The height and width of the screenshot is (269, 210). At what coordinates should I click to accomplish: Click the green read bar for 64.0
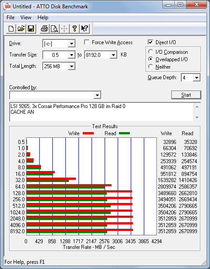66,188
